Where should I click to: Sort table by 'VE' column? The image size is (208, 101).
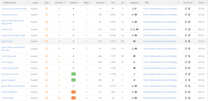coord(122,3)
